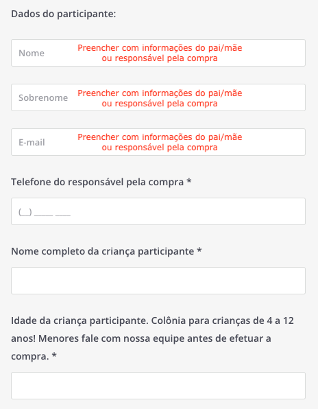Click the asterisk after "compra." in the age label
Image resolution: width=318 pixels, height=409 pixels.
54,355
